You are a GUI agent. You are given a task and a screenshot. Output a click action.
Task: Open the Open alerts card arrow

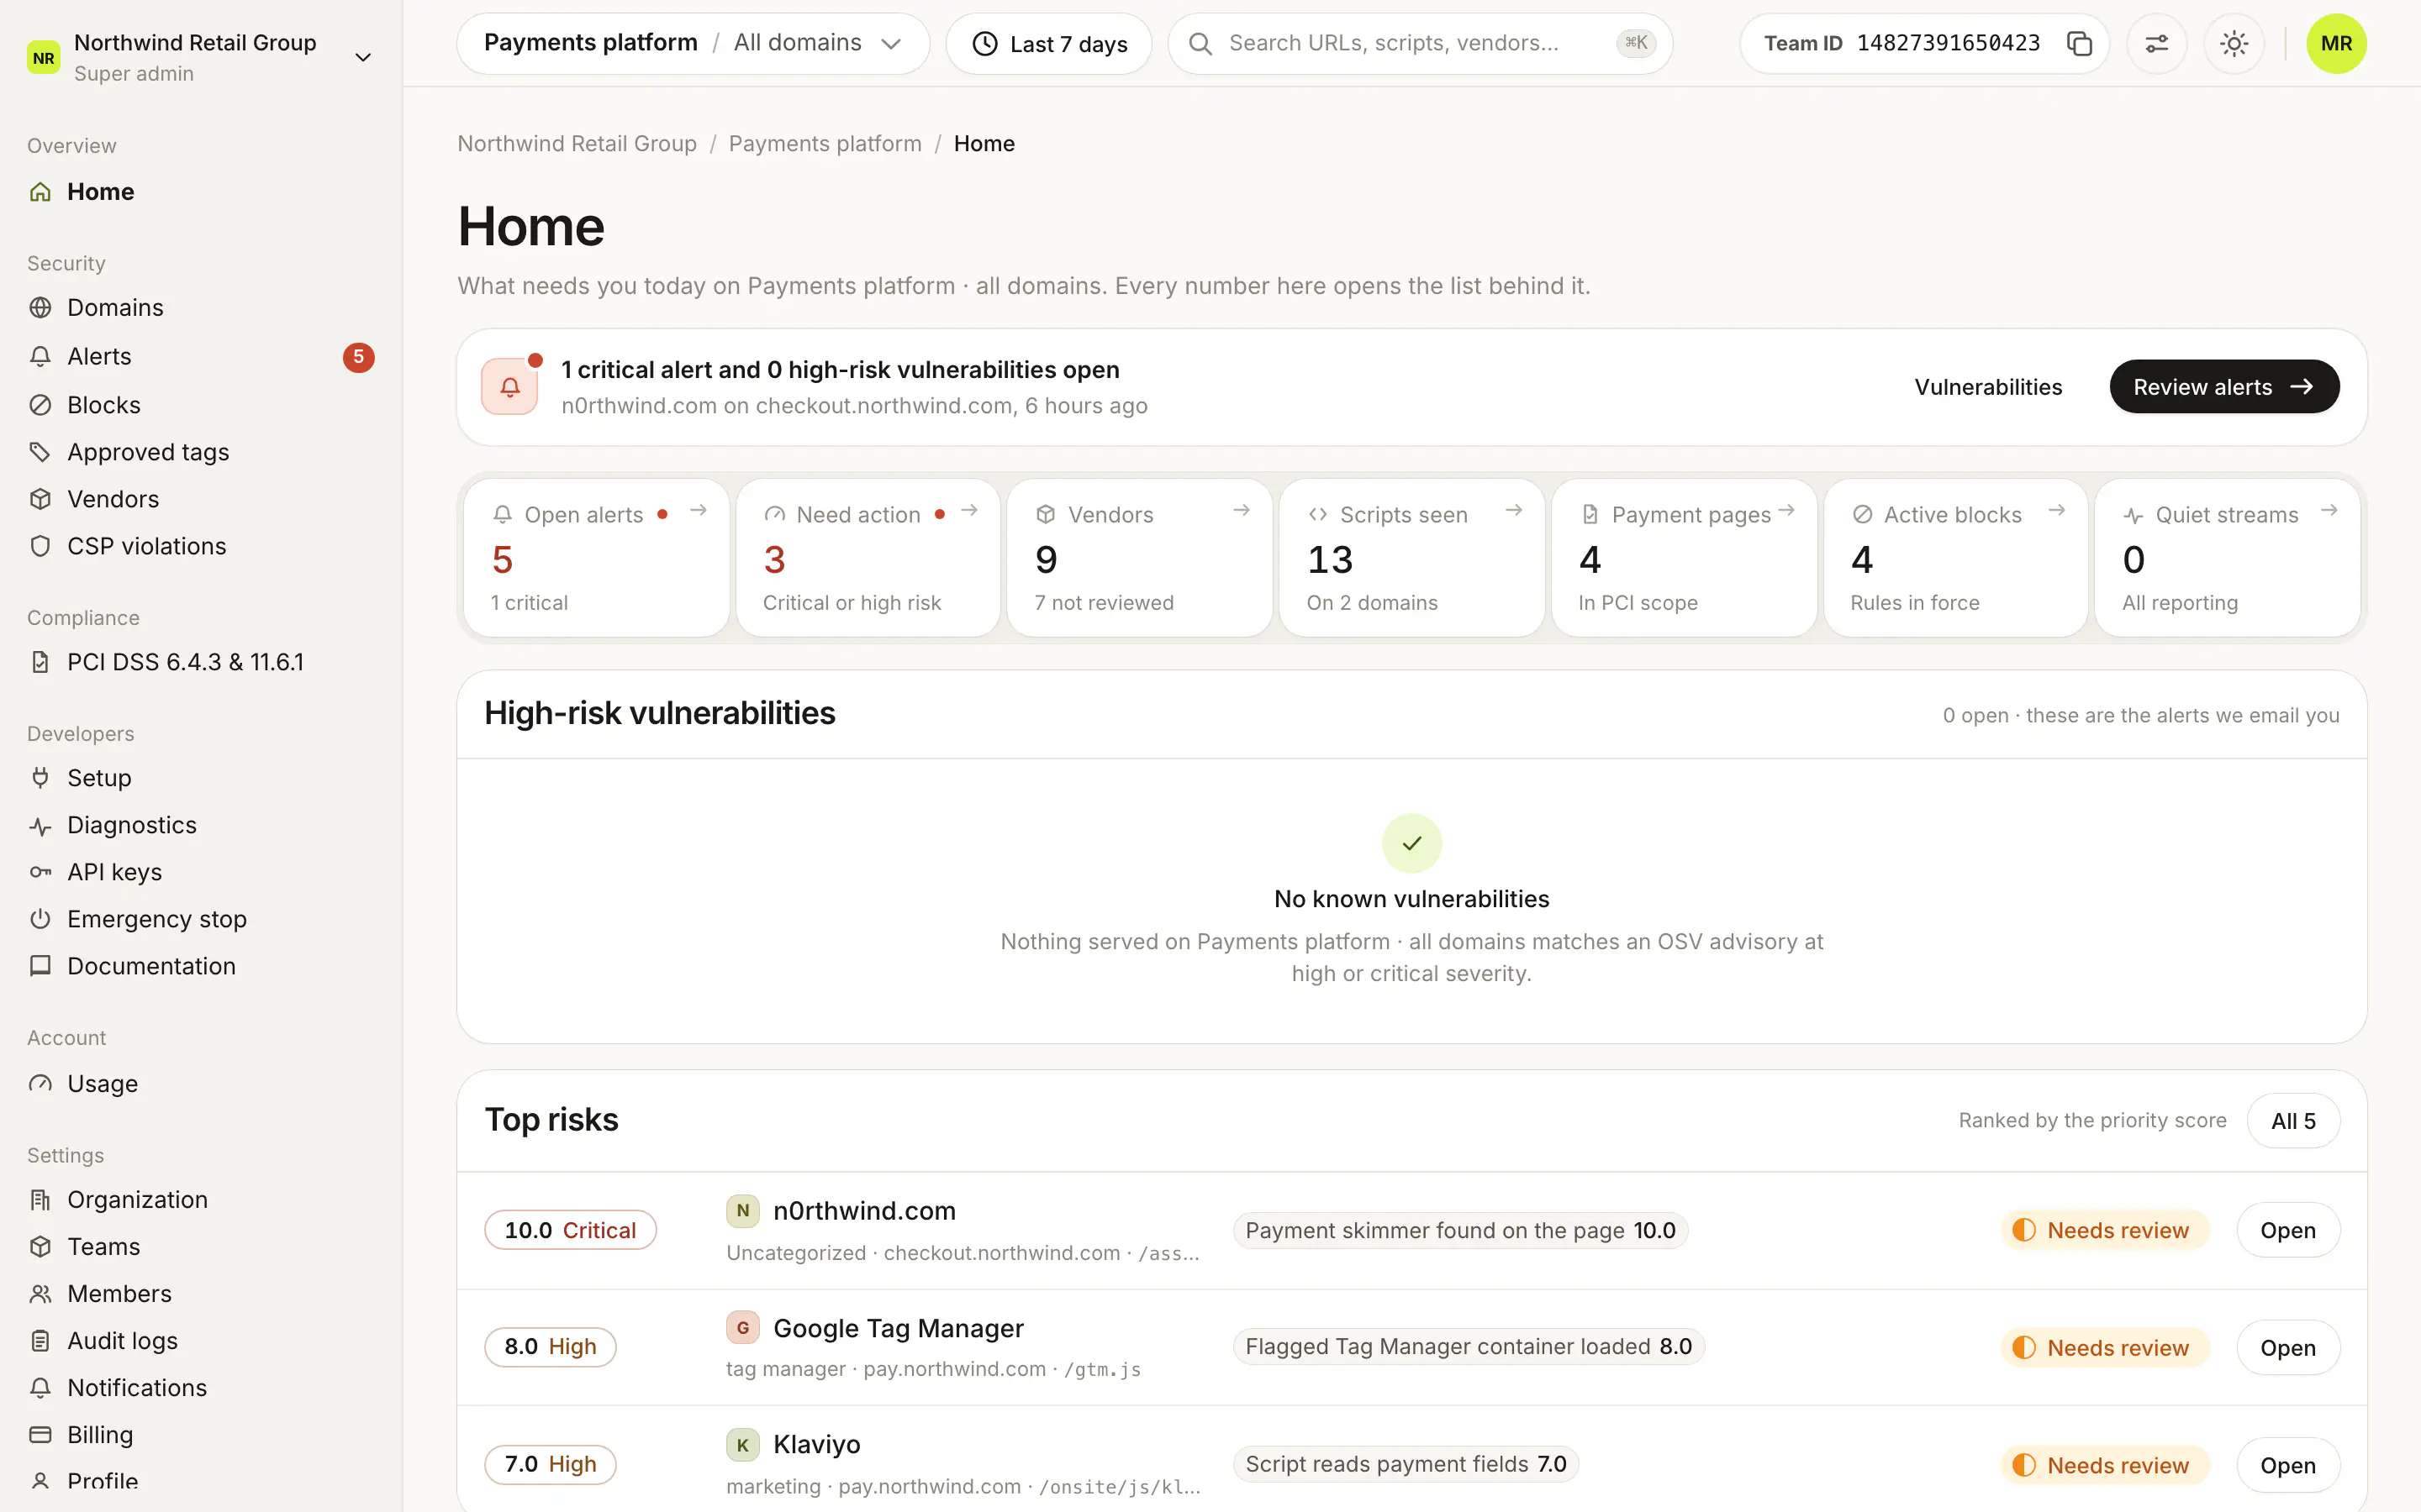(699, 511)
